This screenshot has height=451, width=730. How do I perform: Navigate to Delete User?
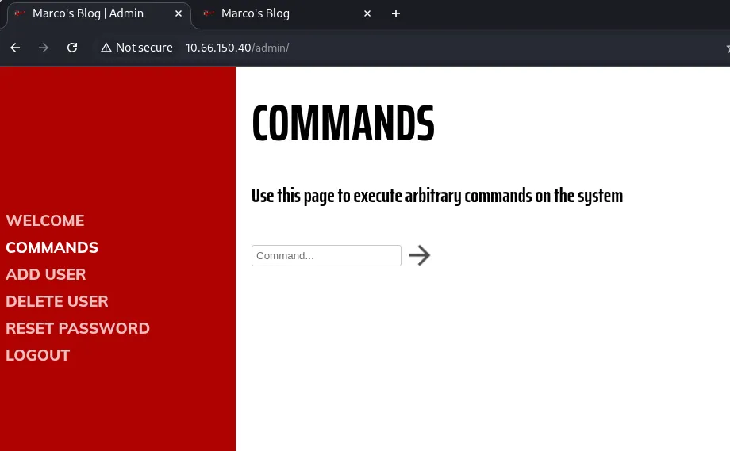(x=57, y=301)
